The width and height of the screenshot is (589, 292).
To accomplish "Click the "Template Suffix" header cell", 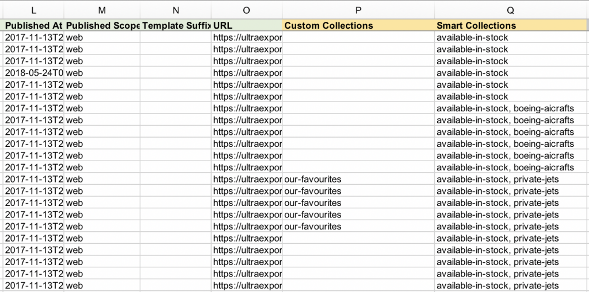I will [176, 25].
